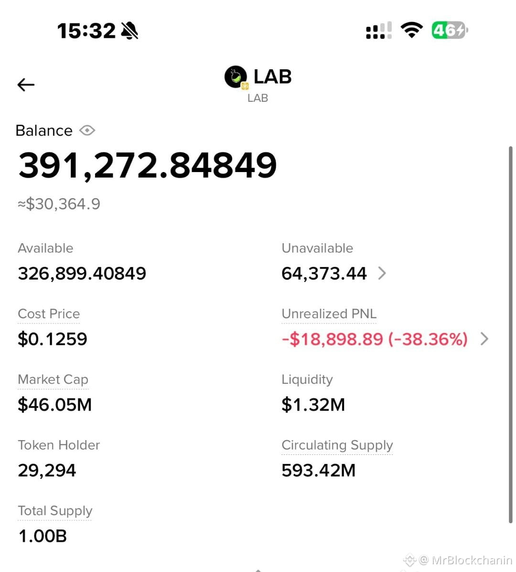Tap the LAB title in header
This screenshot has width=516, height=572.
(273, 76)
